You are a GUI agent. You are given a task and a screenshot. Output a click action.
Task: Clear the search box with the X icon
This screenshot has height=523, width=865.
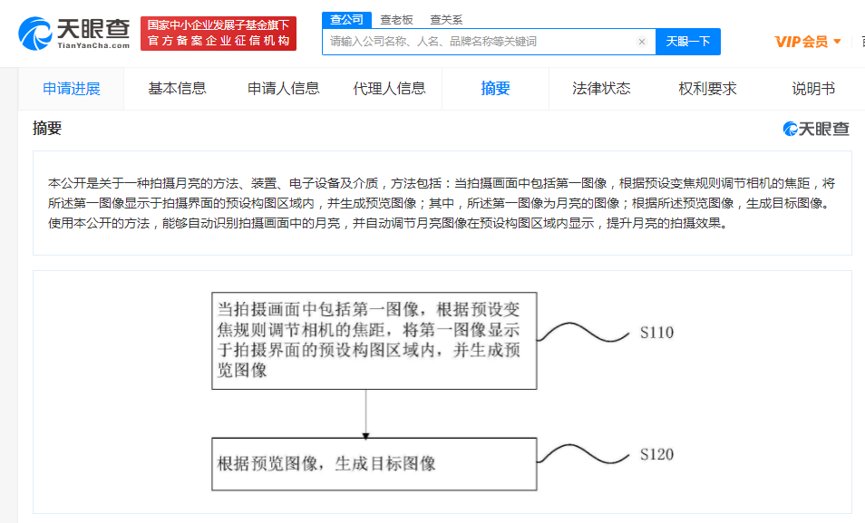coord(642,42)
